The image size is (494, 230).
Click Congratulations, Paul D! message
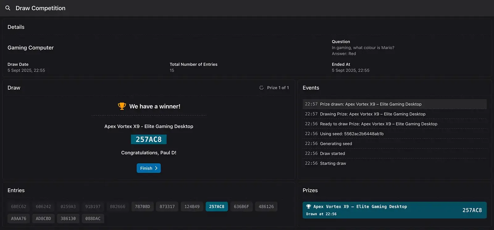pyautogui.click(x=149, y=153)
